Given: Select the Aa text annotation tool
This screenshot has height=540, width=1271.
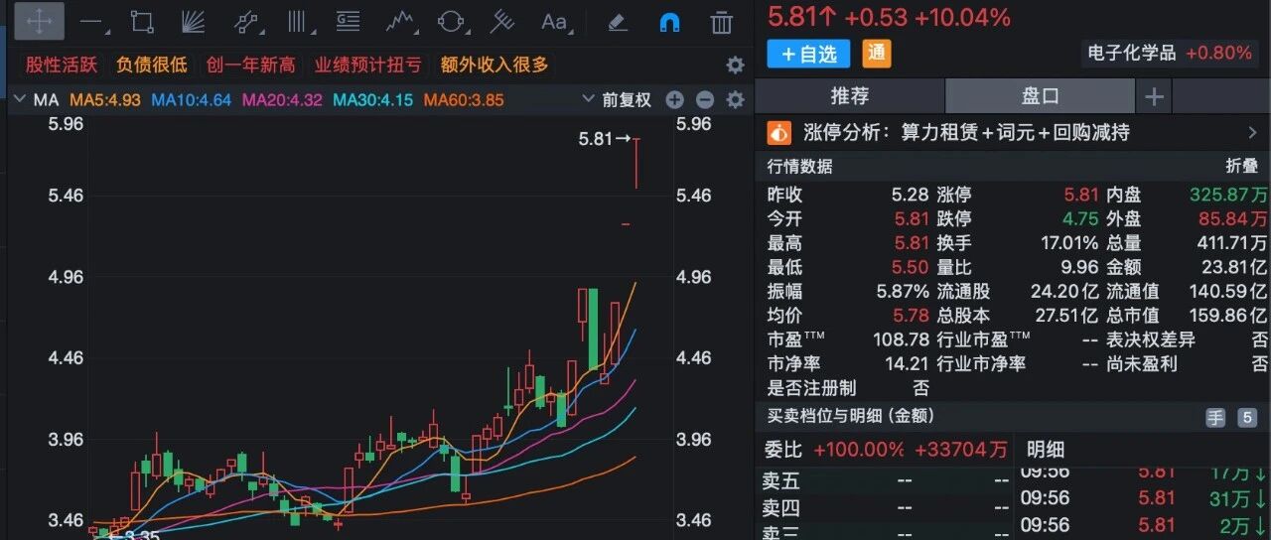Looking at the screenshot, I should 553,21.
